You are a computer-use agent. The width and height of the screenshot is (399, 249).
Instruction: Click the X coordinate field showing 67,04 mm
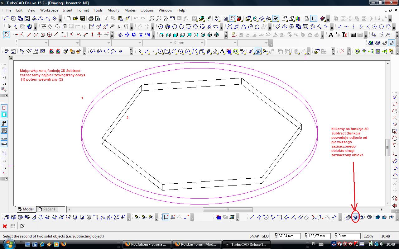(289, 236)
